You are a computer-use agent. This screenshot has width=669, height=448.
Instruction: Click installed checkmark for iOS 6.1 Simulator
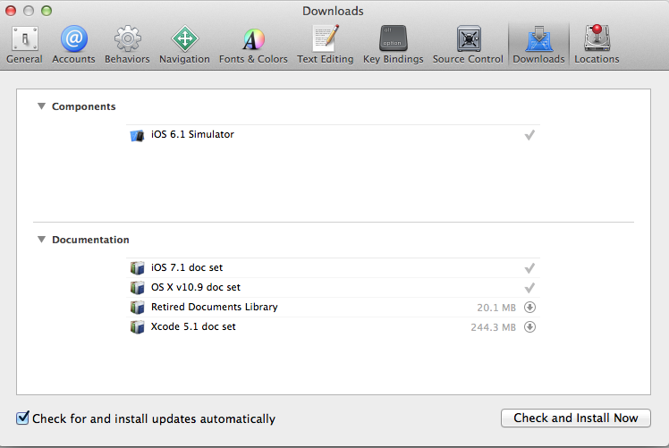point(529,135)
